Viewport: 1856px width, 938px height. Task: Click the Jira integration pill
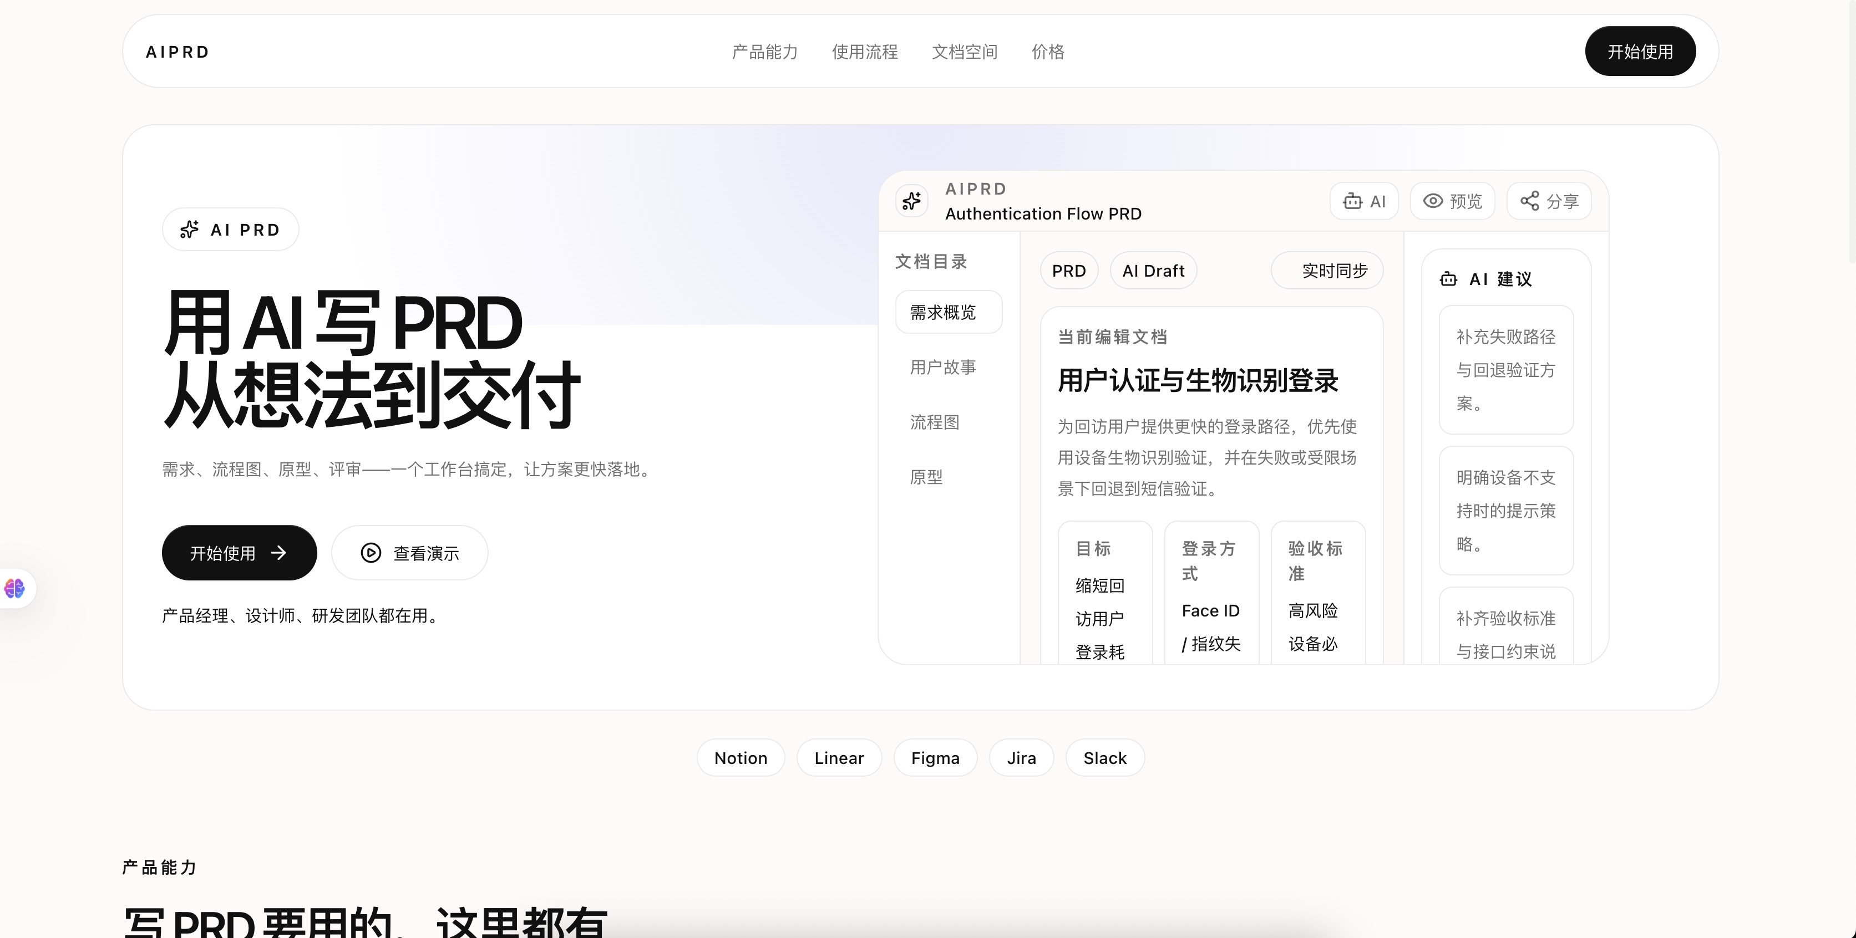(x=1022, y=757)
